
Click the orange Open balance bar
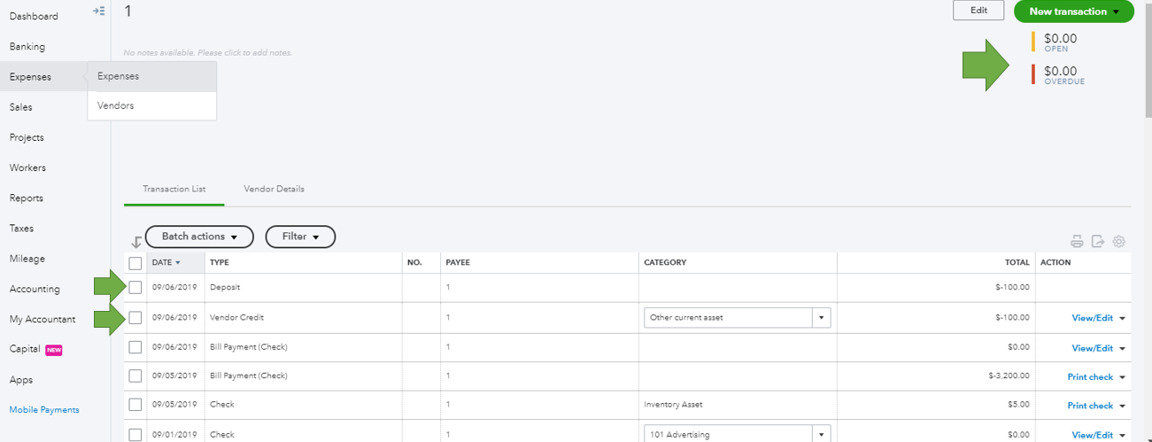click(x=1033, y=42)
